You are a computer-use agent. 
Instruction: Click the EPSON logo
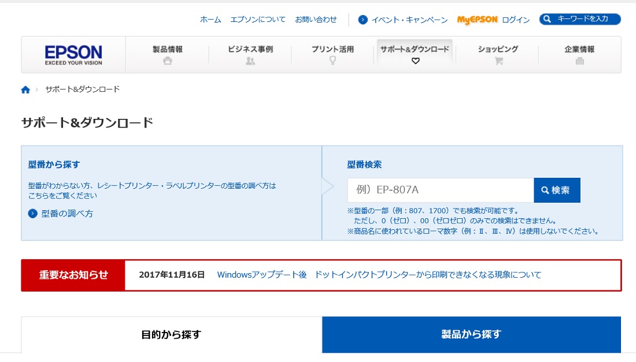tap(73, 55)
